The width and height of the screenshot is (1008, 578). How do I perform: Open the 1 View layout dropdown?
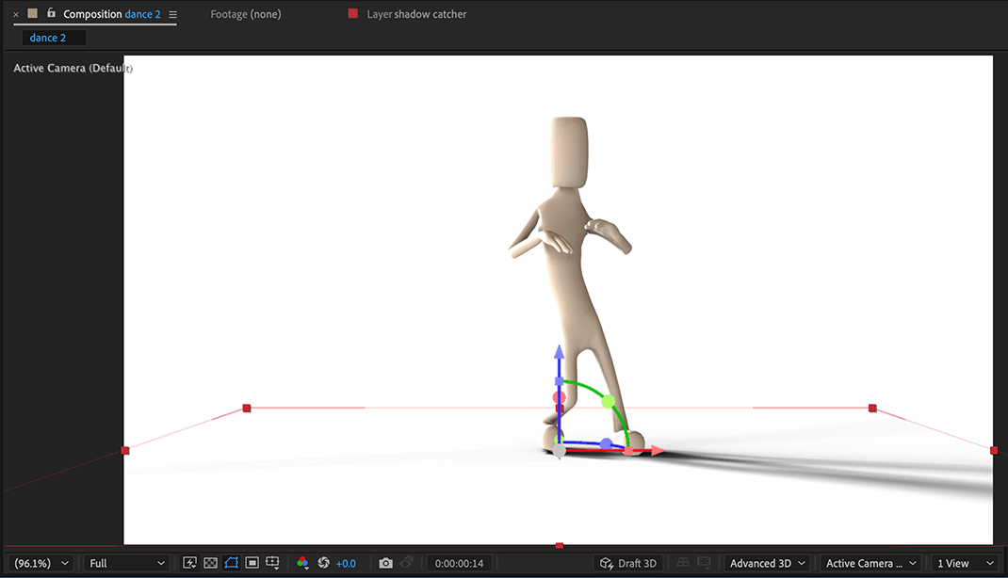point(966,563)
